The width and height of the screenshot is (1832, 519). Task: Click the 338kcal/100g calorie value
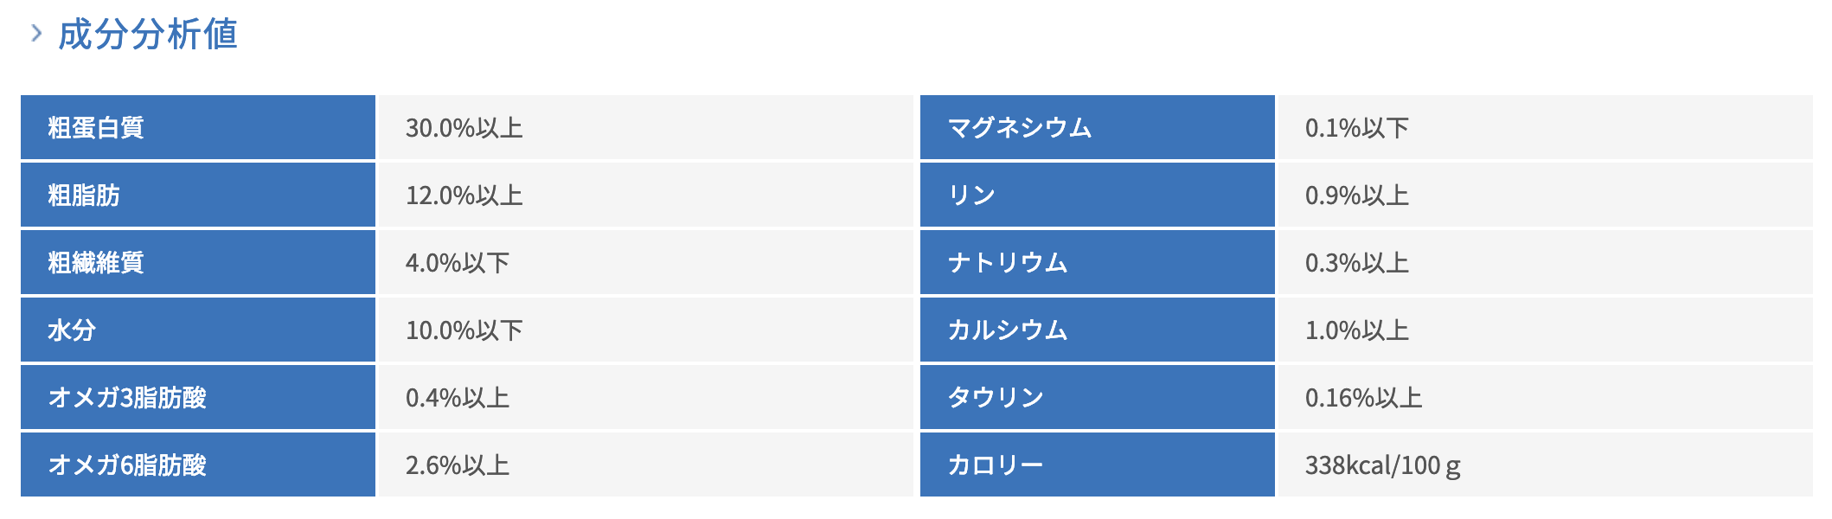(1382, 465)
